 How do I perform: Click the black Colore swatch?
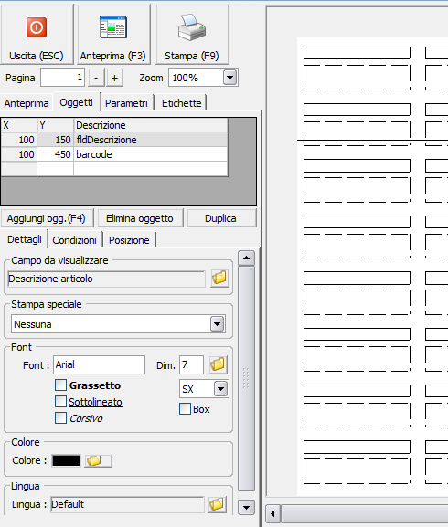[x=66, y=460]
